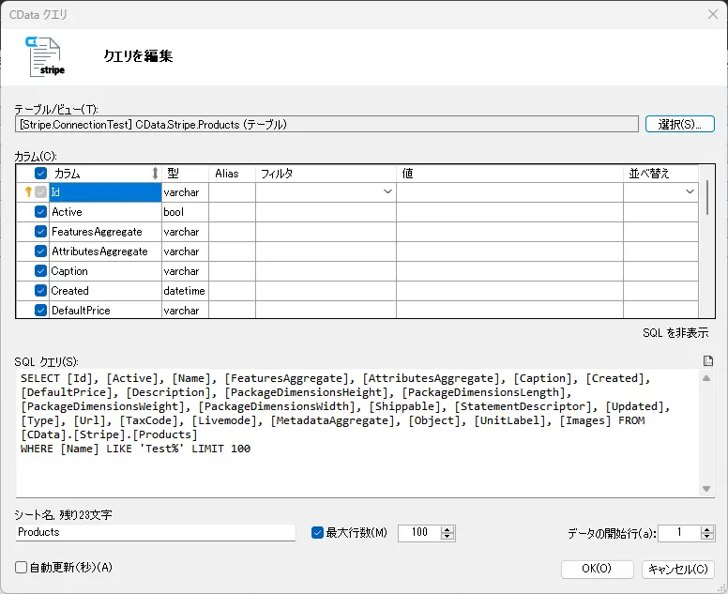
Task: Select the DefaultPrice column name cell
Action: tap(105, 310)
